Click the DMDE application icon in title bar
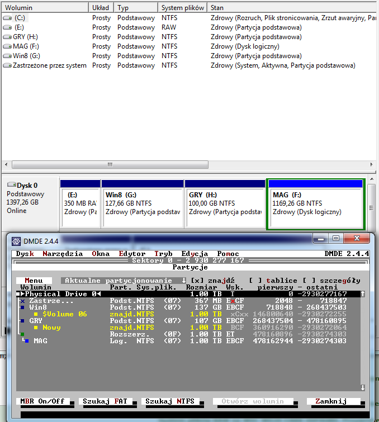379x422 pixels. pyautogui.click(x=16, y=241)
